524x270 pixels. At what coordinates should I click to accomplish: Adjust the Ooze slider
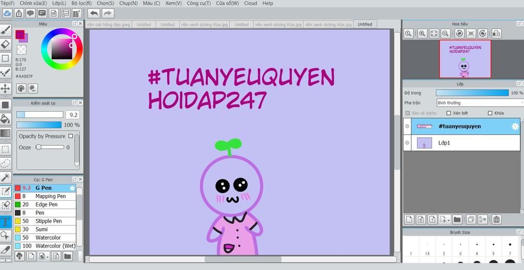point(50,147)
